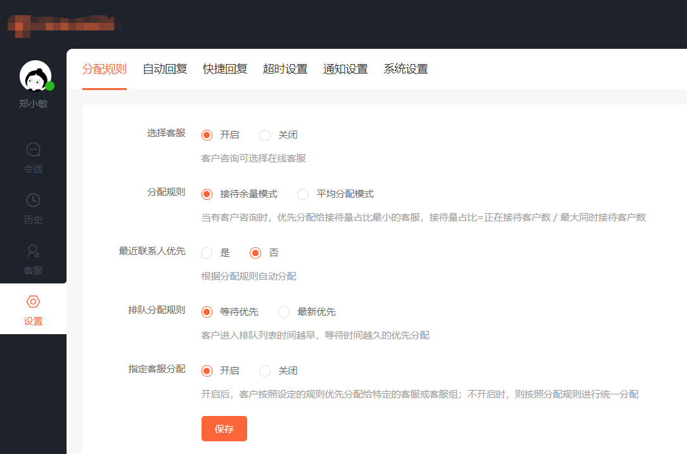
Task: Switch to the 自动回复 tab
Action: click(165, 69)
